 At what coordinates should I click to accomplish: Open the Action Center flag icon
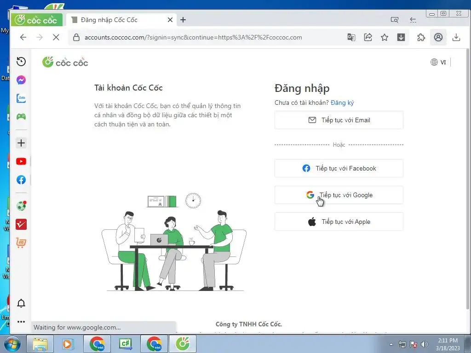414,344
